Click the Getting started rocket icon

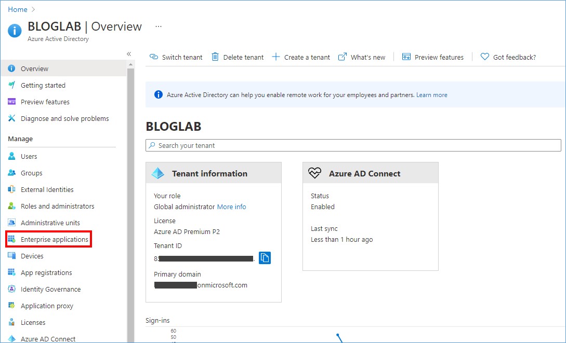coord(11,85)
